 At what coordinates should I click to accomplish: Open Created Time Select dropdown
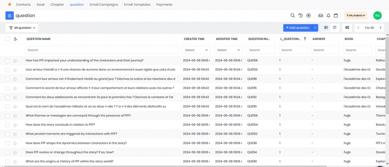196,50
